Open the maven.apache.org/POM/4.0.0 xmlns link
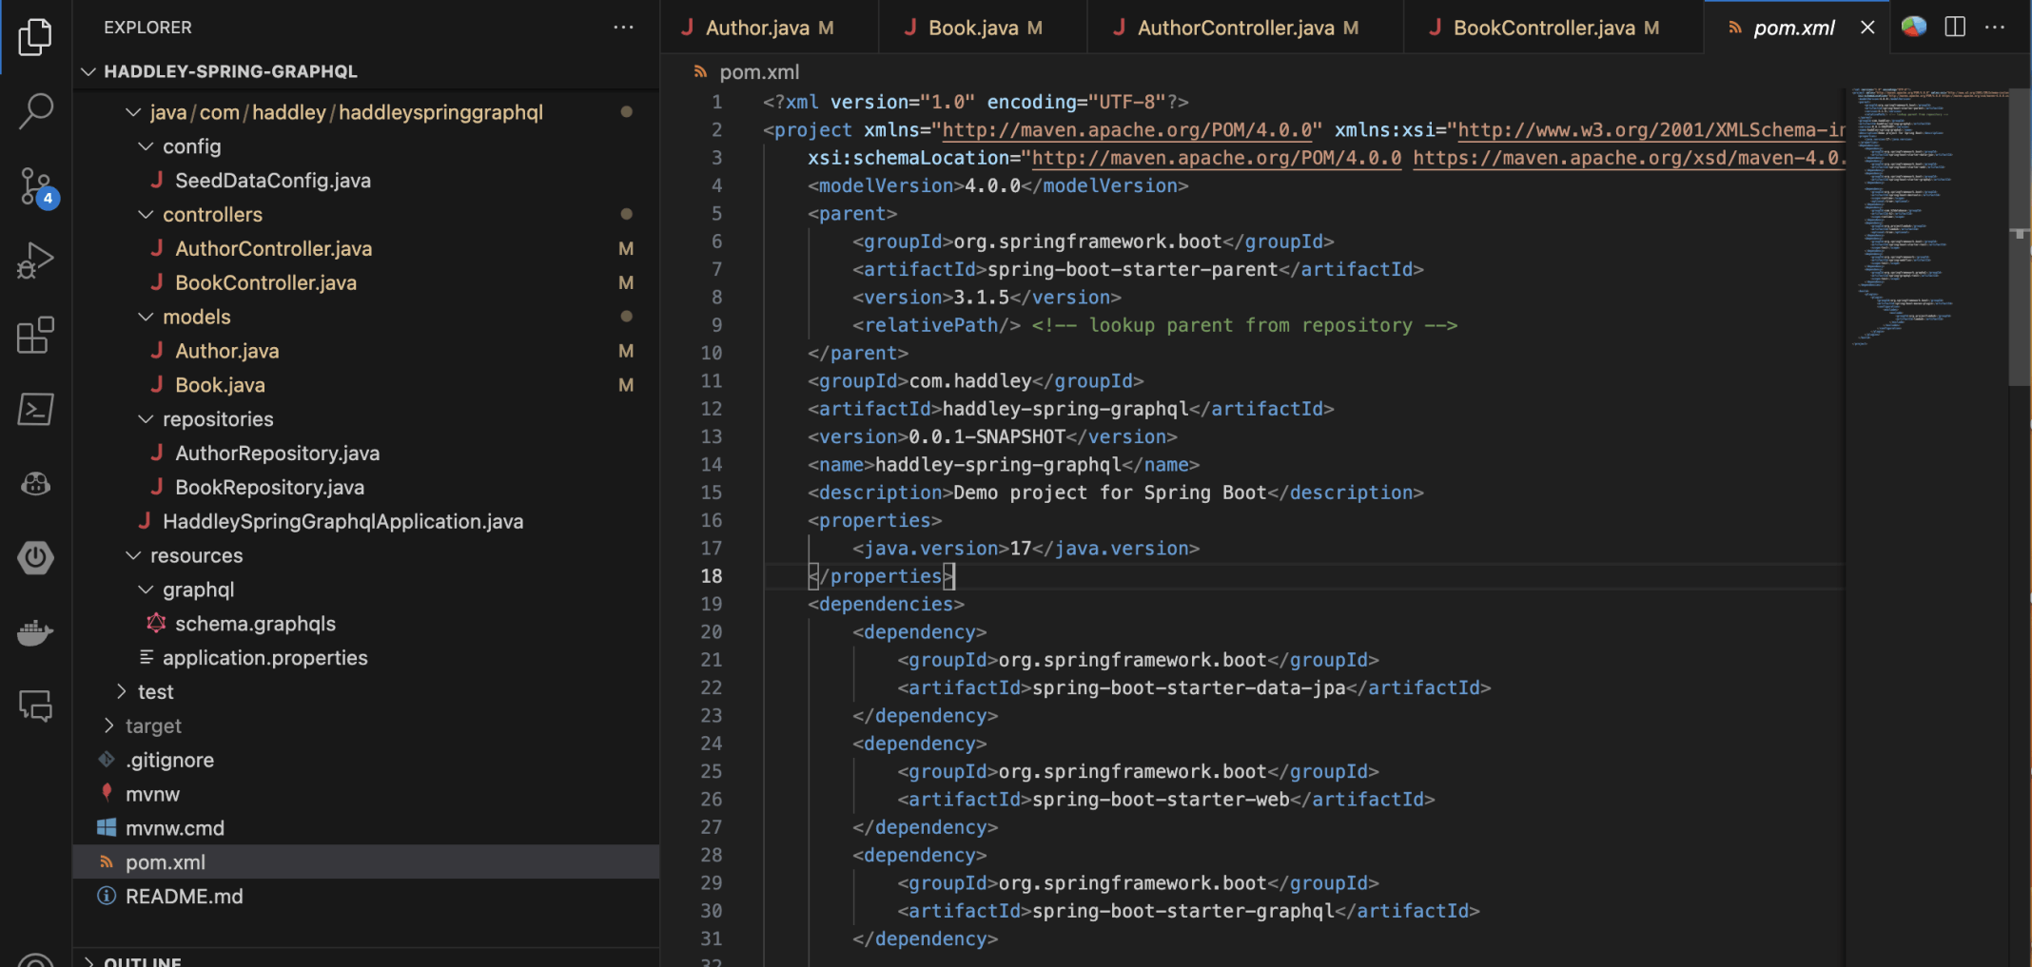Image resolution: width=2032 pixels, height=967 pixels. click(x=1126, y=130)
